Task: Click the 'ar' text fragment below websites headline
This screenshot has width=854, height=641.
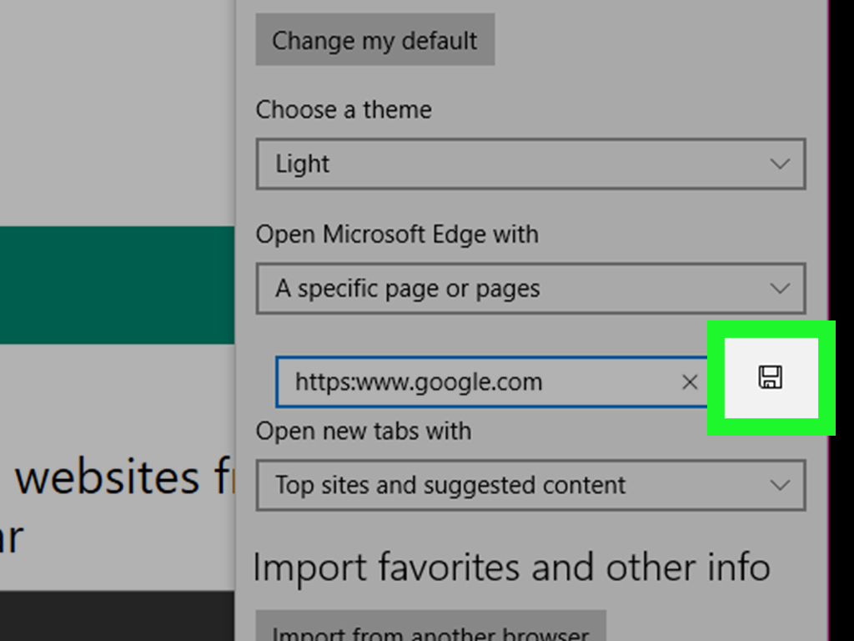Action: (x=11, y=538)
